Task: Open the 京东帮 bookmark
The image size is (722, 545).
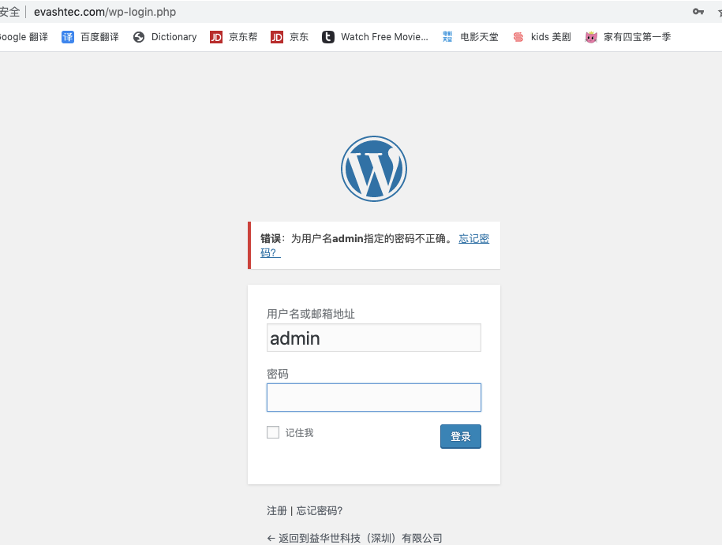Action: coord(234,37)
